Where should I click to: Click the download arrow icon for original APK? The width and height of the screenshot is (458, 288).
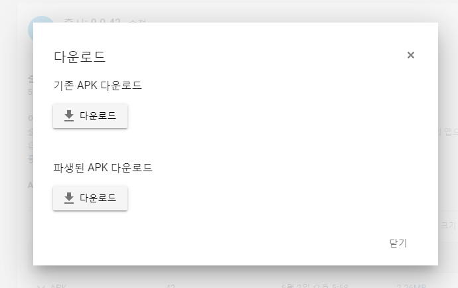(x=69, y=115)
